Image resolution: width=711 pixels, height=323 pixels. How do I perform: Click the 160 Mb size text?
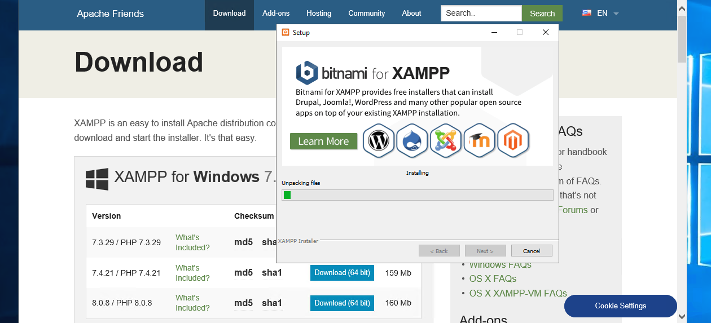point(398,303)
